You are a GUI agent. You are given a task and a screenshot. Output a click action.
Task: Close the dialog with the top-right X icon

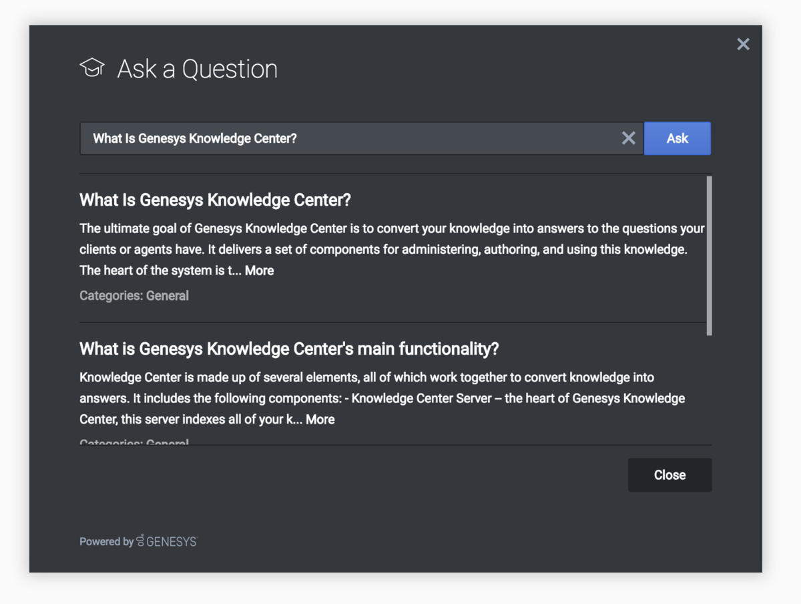tap(743, 44)
